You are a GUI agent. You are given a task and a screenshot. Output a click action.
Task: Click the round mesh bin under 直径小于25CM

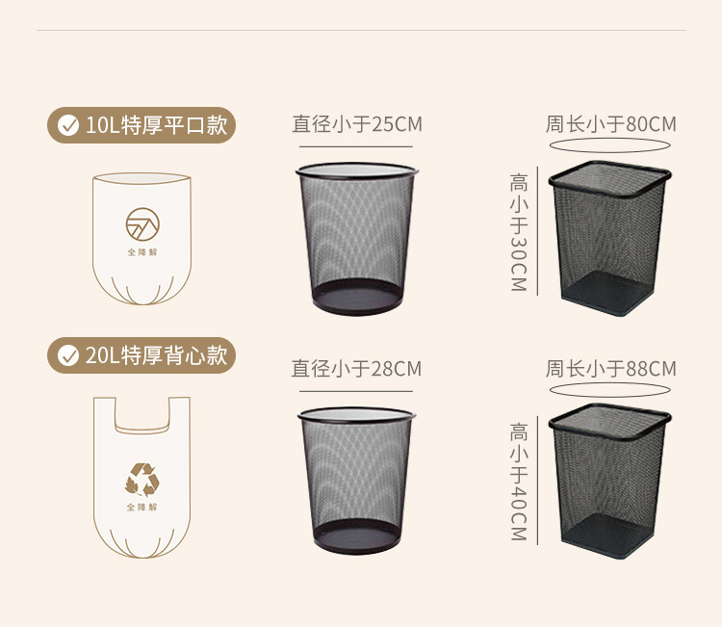click(x=357, y=239)
